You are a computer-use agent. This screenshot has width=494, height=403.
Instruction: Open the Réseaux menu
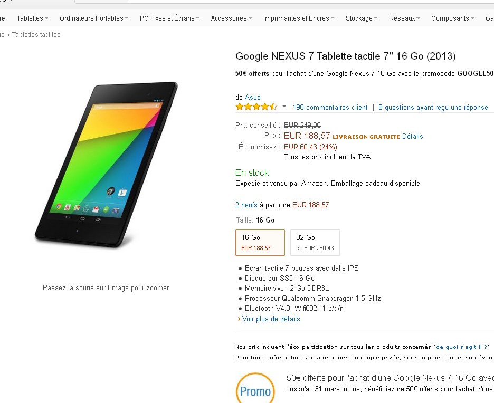(x=404, y=18)
